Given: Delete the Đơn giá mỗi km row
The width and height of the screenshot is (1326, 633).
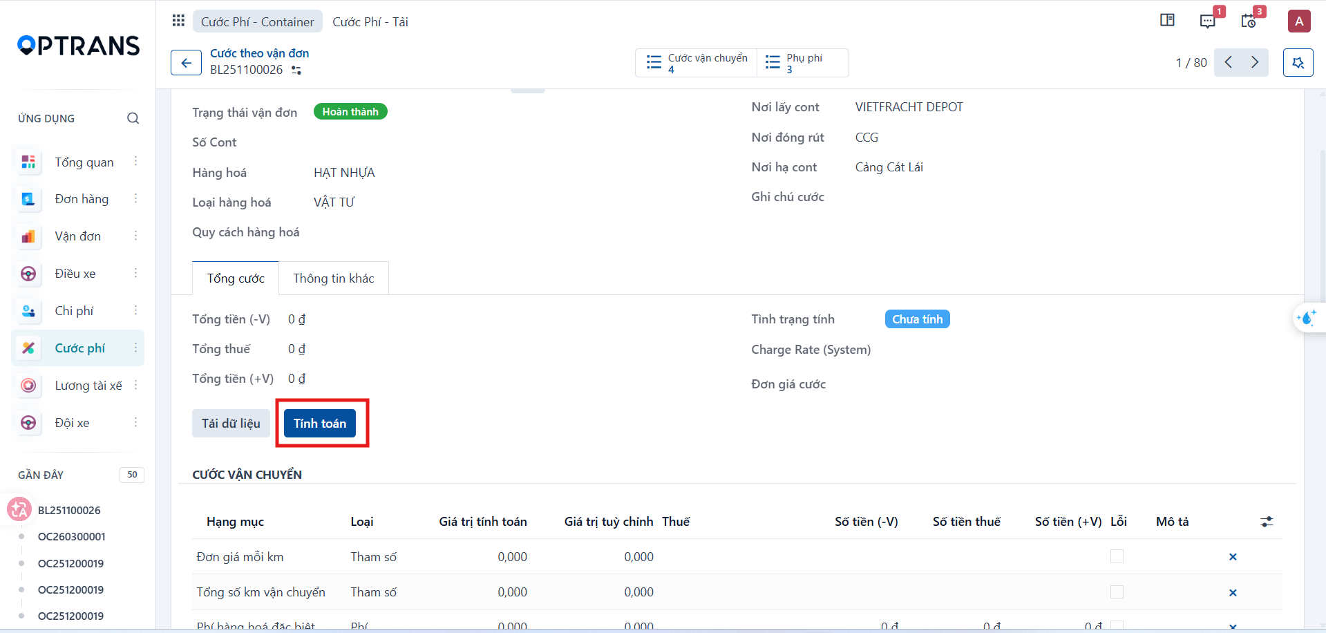Looking at the screenshot, I should (1233, 557).
